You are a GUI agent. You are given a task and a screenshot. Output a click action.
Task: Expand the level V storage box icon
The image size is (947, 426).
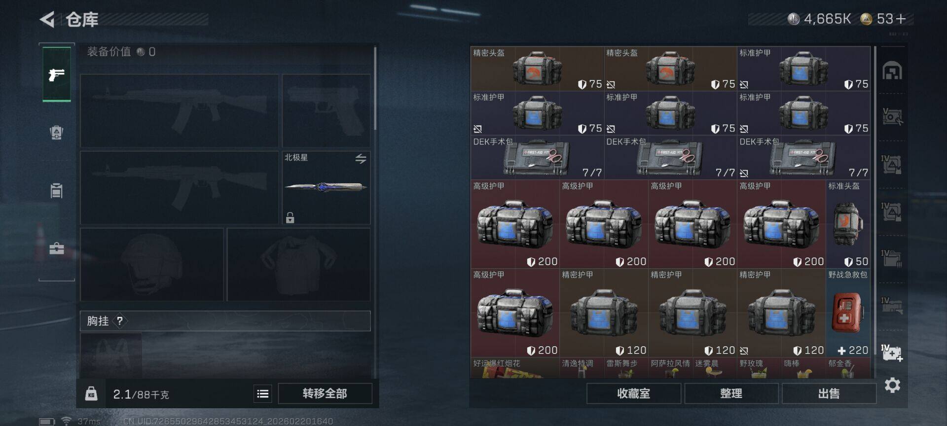tap(892, 116)
